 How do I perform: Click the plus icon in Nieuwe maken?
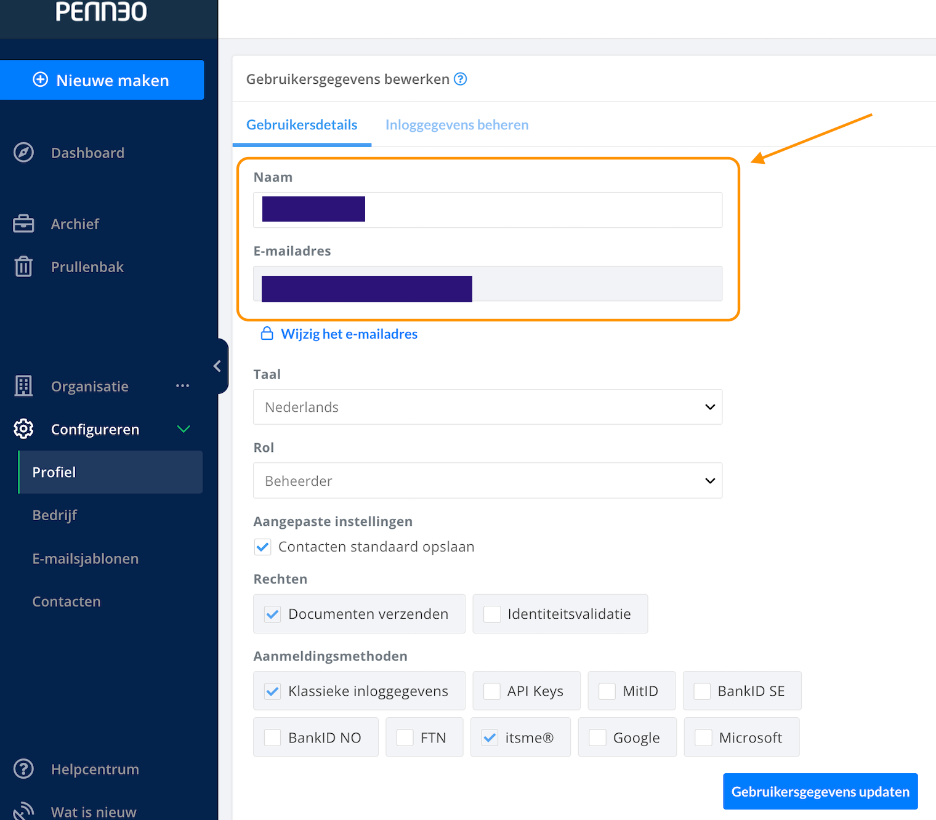[41, 79]
